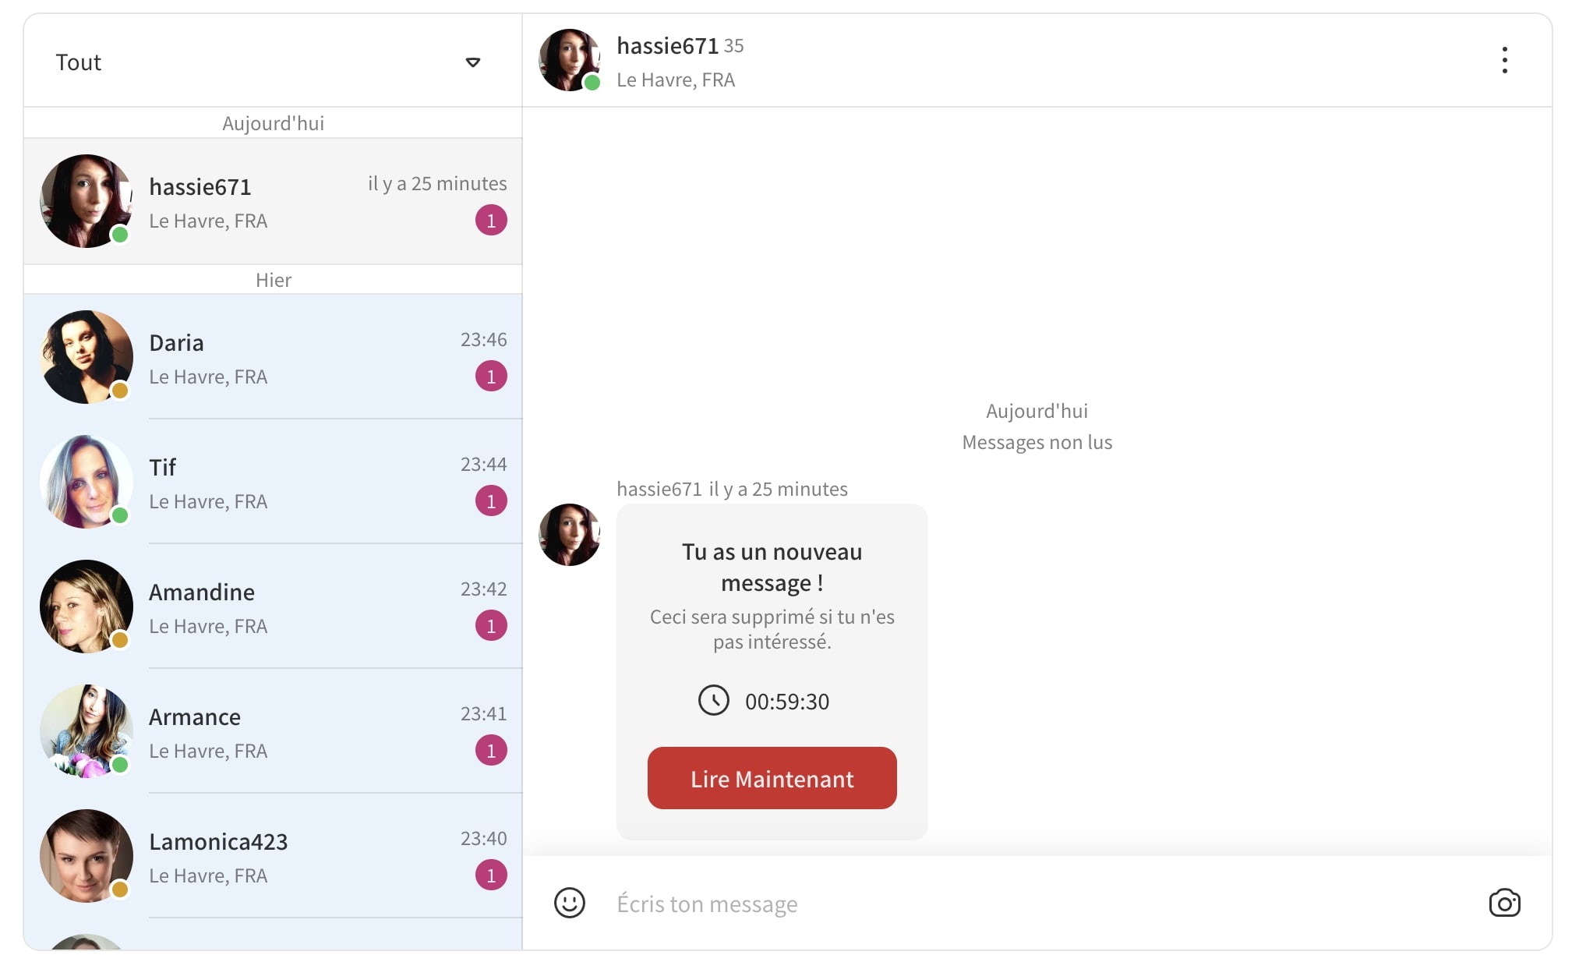Click Tif's profile picture in list
Viewport: 1579px width, 962px height.
point(86,482)
